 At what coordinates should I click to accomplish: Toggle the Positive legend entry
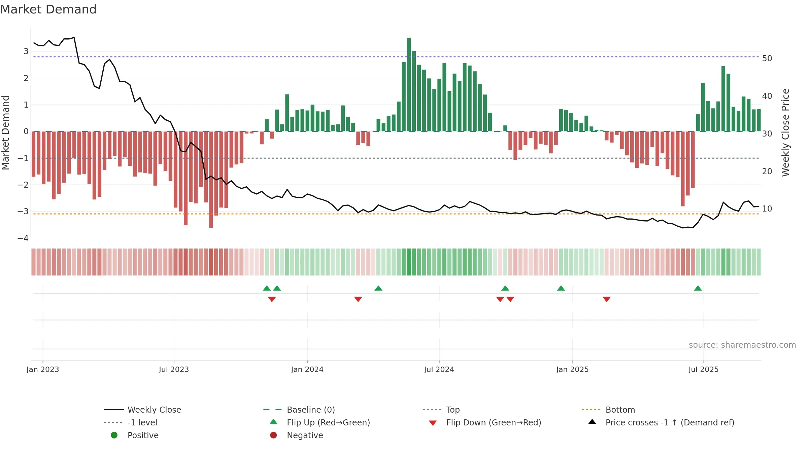click(x=135, y=435)
